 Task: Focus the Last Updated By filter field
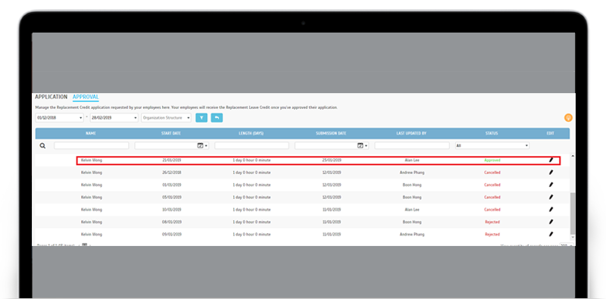click(412, 145)
